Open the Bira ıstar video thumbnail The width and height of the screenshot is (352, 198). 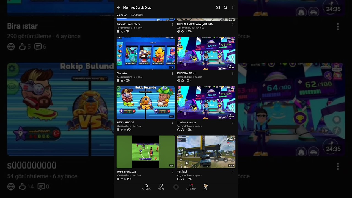pos(146,53)
